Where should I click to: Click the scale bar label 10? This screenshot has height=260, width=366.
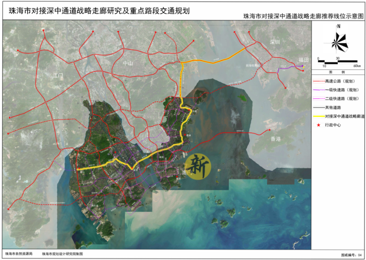324,66
